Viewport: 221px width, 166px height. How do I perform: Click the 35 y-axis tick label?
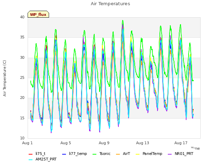pyautogui.click(x=22, y=37)
